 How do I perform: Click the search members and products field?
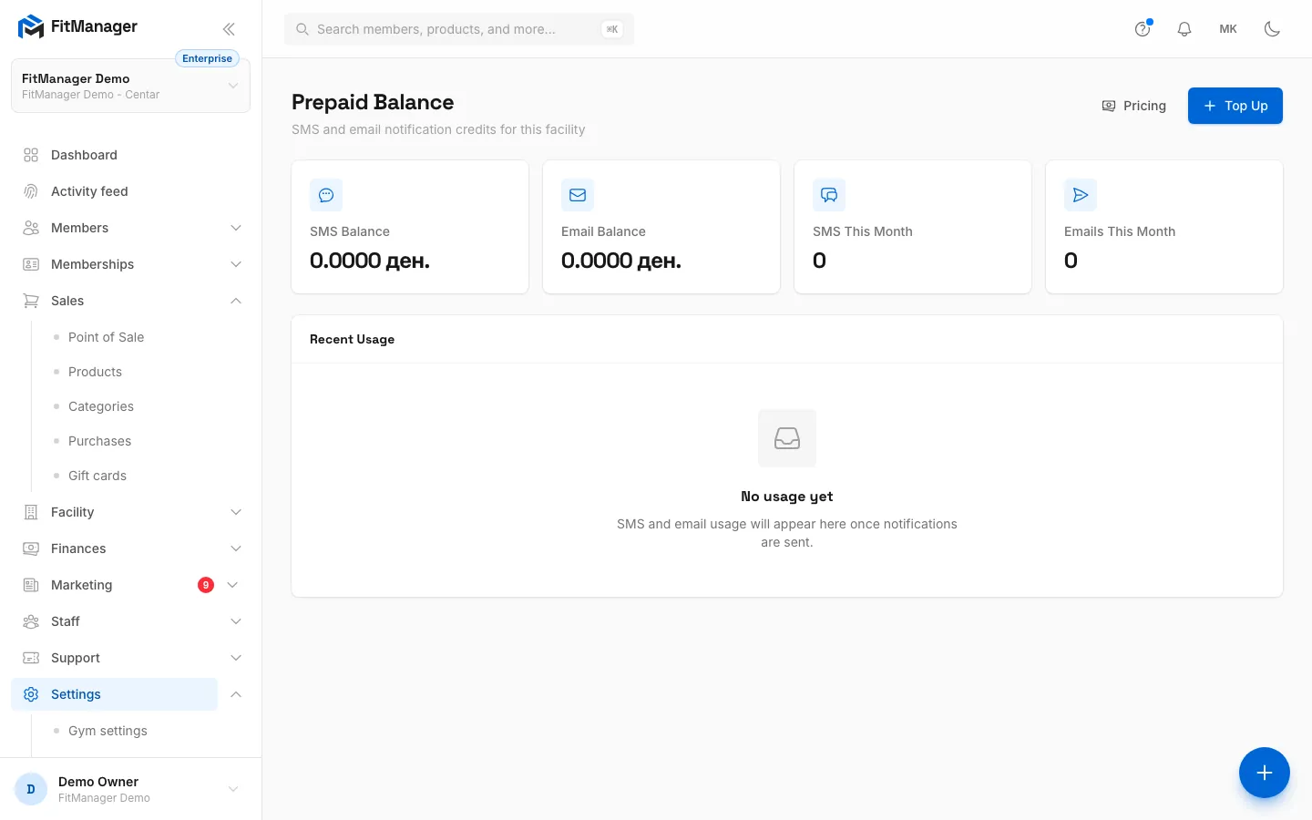pos(459,29)
